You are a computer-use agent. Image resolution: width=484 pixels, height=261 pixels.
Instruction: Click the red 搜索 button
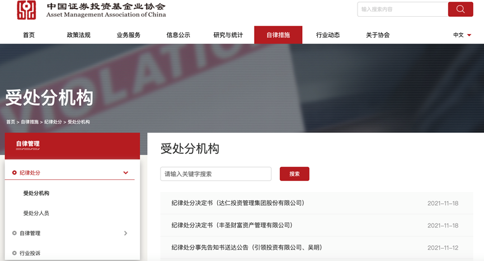(294, 174)
